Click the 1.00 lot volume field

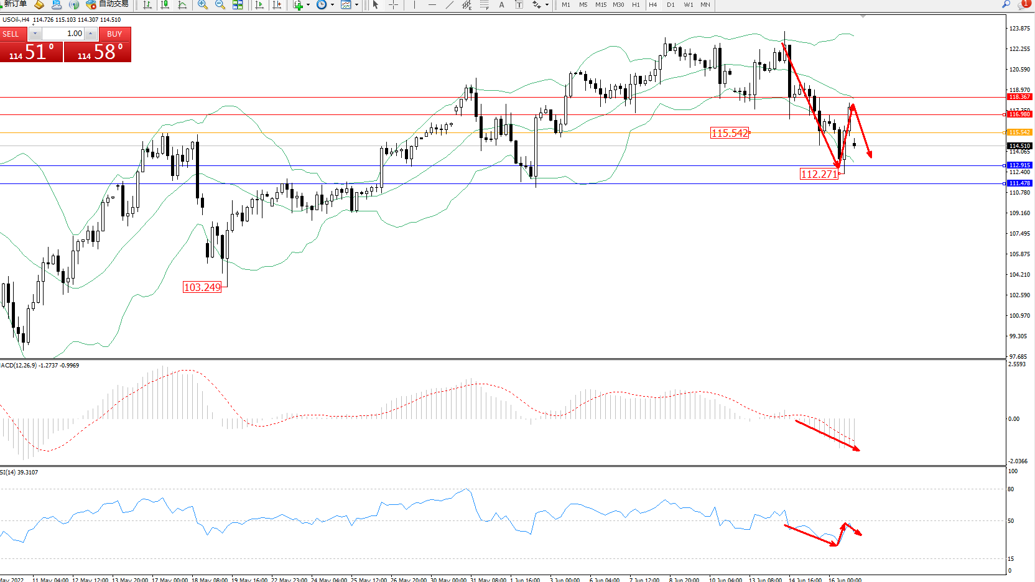click(63, 34)
